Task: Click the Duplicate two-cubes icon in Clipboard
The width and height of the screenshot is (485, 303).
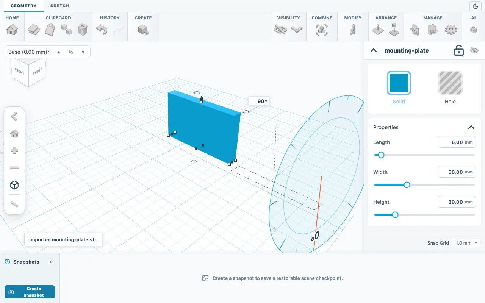Action: tap(66, 30)
